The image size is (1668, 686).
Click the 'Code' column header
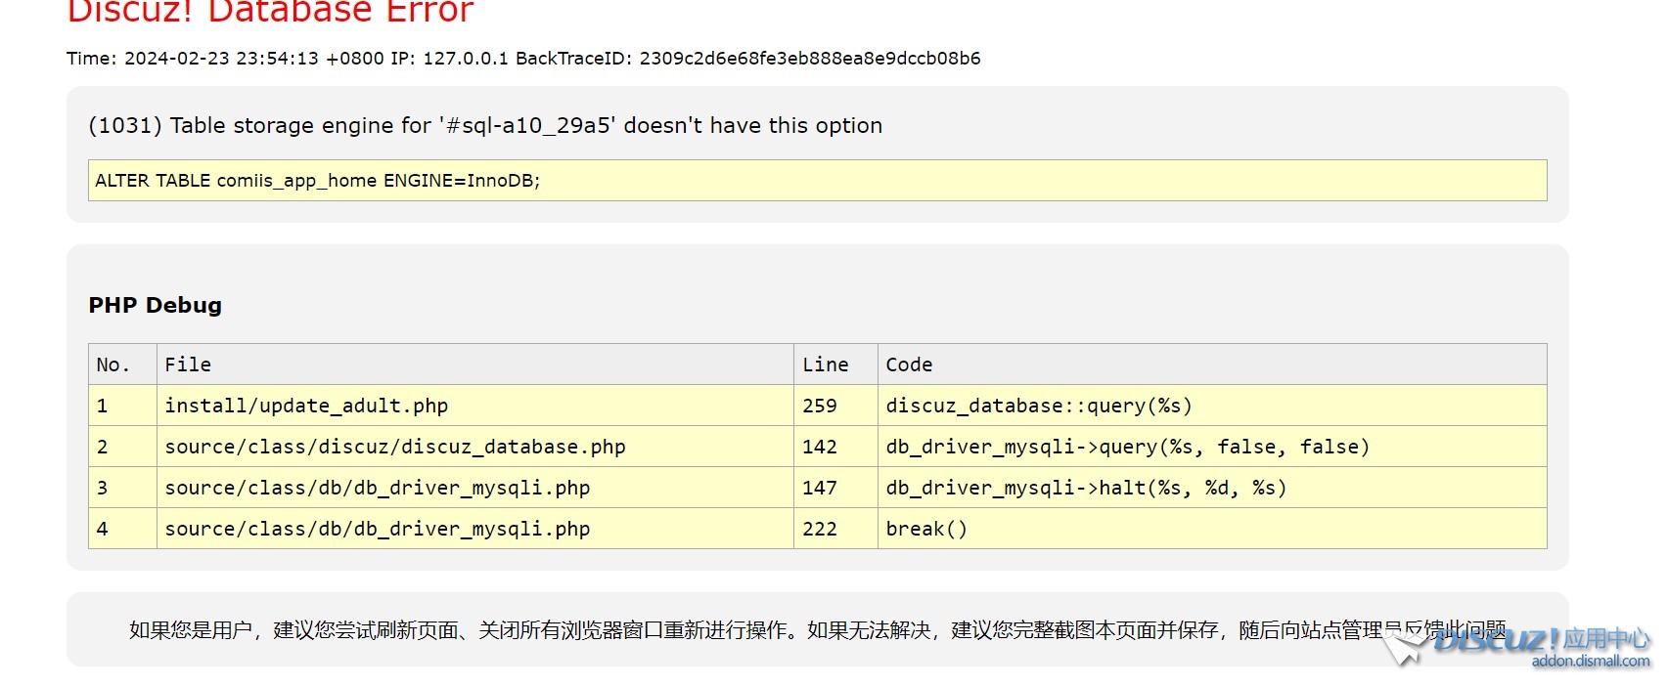click(1212, 364)
